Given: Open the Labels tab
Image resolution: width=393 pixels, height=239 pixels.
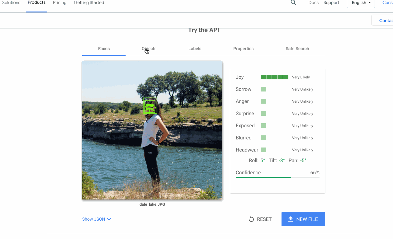Looking at the screenshot, I should (x=195, y=49).
